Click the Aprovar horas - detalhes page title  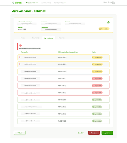(29, 11)
